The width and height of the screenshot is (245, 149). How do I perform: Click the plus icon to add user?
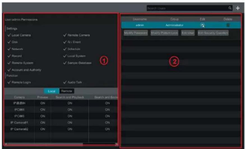(x=238, y=8)
